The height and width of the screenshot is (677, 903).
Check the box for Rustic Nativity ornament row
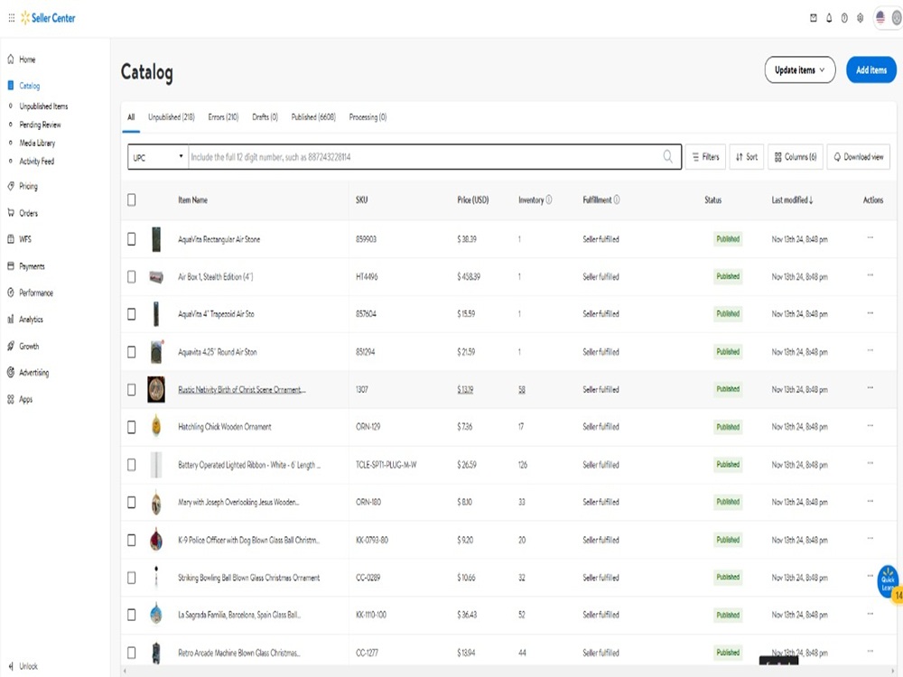pos(131,390)
